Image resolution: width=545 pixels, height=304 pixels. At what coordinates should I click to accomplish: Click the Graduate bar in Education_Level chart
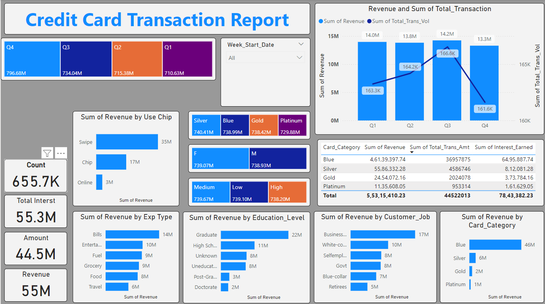254,235
